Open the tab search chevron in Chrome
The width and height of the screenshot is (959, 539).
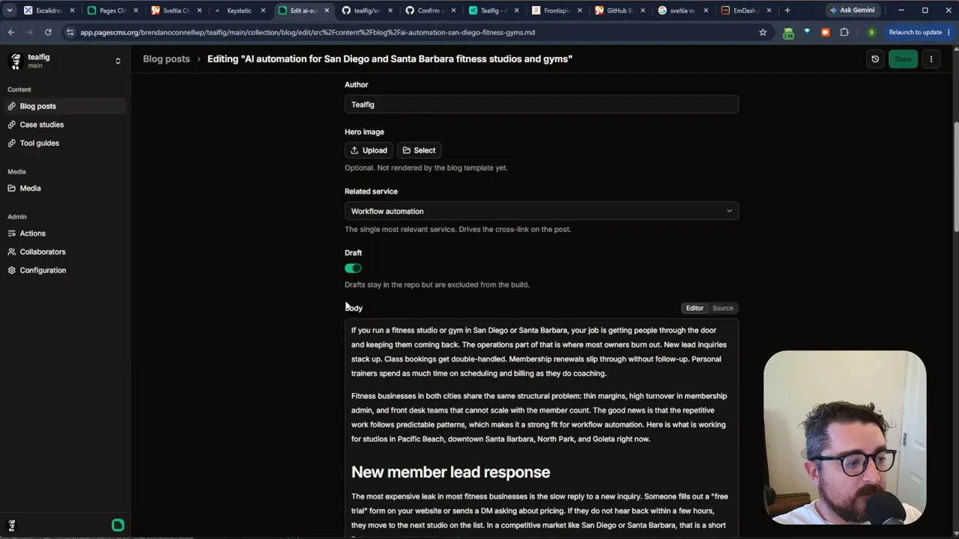tap(9, 10)
